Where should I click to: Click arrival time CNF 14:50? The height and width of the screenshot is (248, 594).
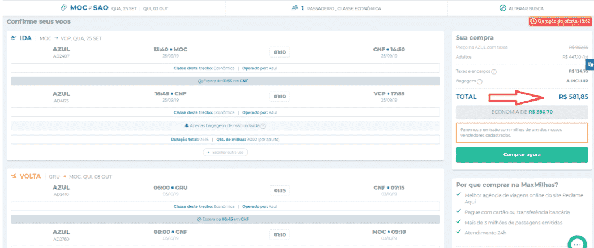click(389, 50)
